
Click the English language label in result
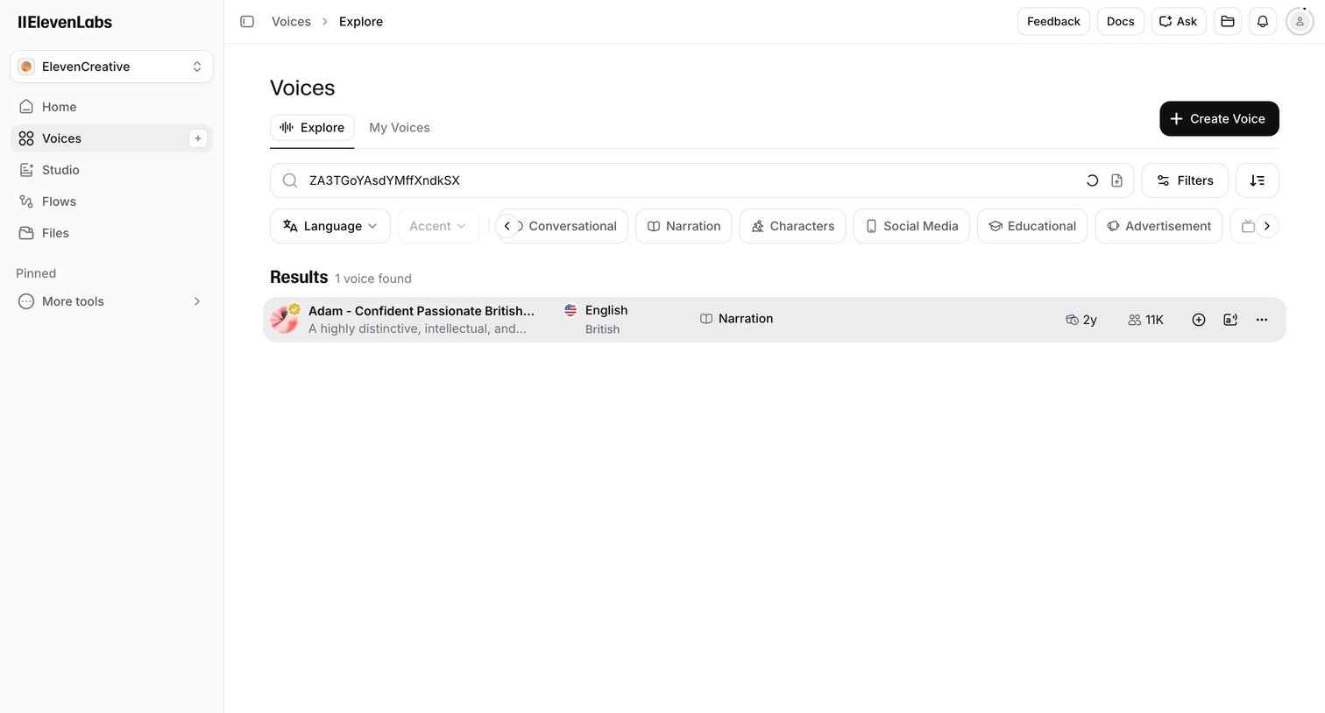606,310
